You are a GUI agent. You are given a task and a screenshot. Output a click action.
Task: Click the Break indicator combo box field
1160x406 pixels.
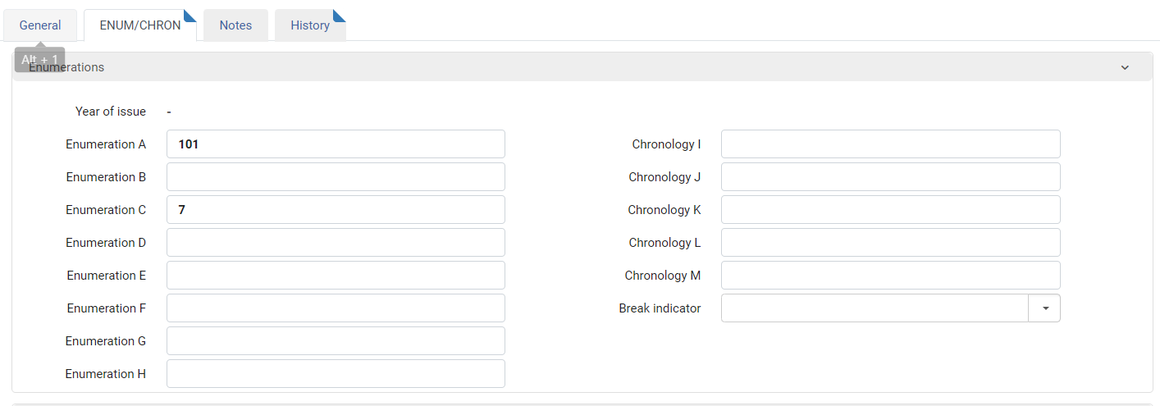(875, 308)
